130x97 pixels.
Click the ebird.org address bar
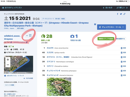(65, 4)
